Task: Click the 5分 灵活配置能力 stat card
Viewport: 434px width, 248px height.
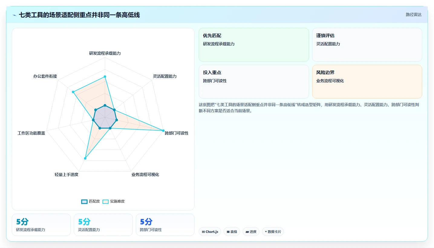Action: pyautogui.click(x=103, y=225)
